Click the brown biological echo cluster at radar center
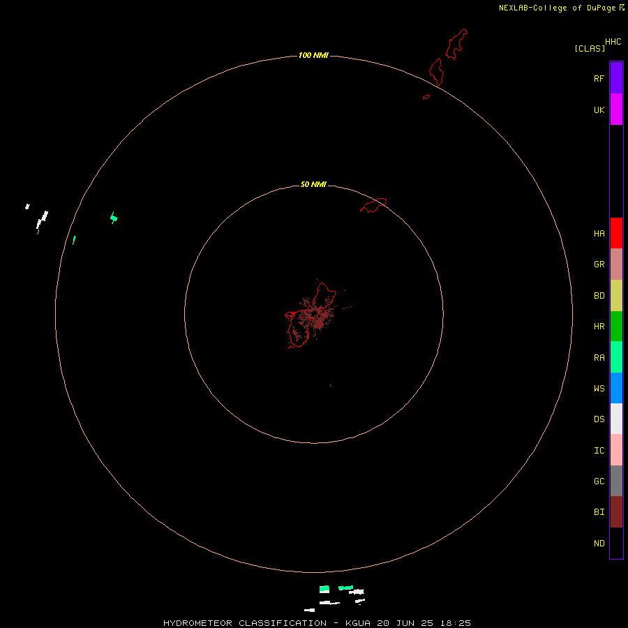Image resolution: width=628 pixels, height=628 pixels. point(315,317)
